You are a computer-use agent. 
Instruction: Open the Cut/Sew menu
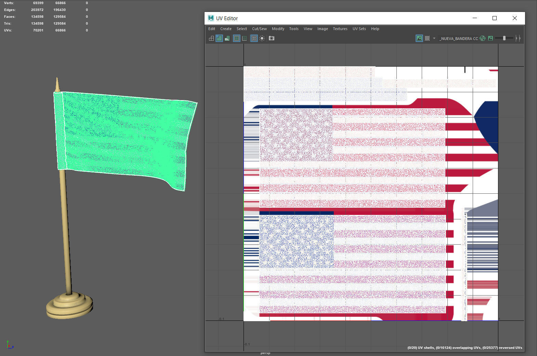259,29
